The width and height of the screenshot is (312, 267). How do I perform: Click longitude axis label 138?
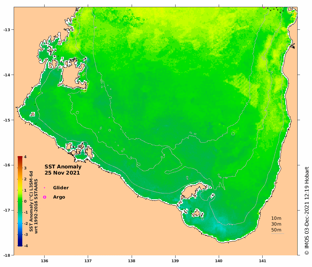(x=132, y=261)
